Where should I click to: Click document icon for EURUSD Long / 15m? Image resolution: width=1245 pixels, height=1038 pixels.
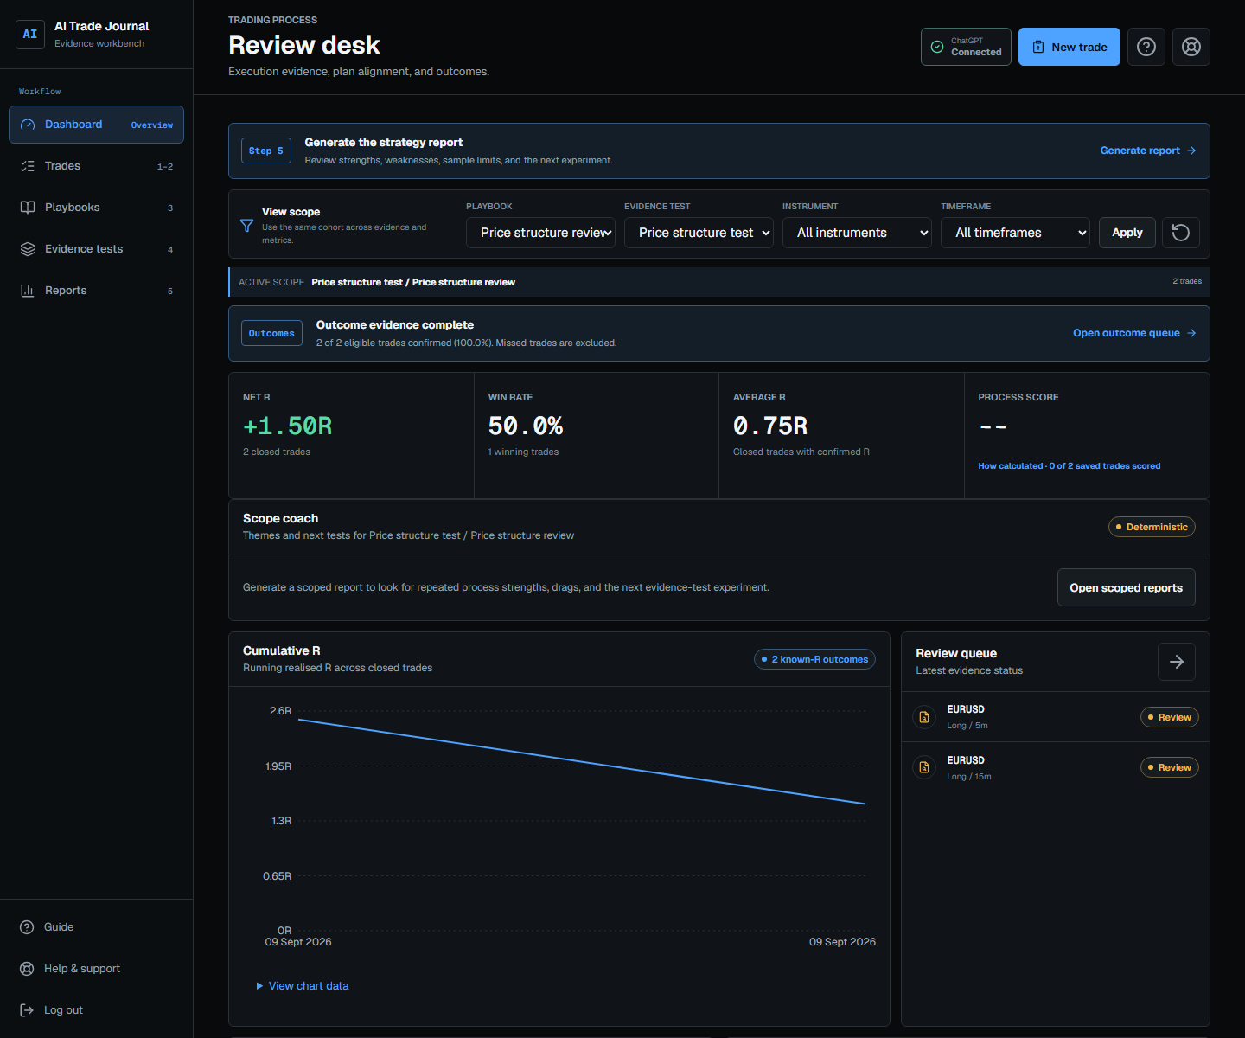click(924, 767)
